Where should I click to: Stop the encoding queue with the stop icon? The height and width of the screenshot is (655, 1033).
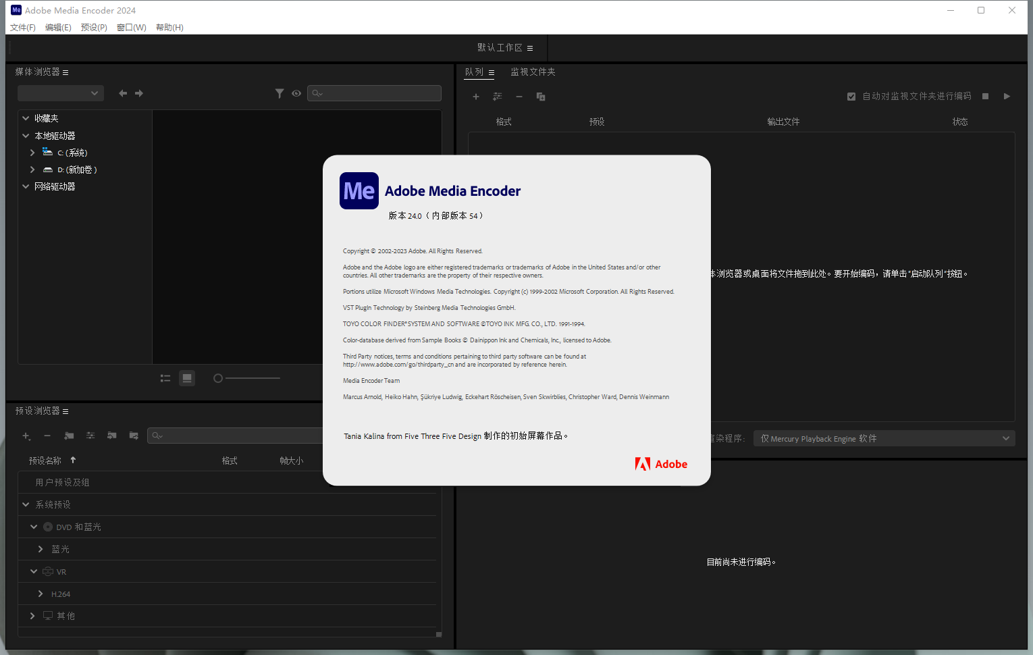985,96
